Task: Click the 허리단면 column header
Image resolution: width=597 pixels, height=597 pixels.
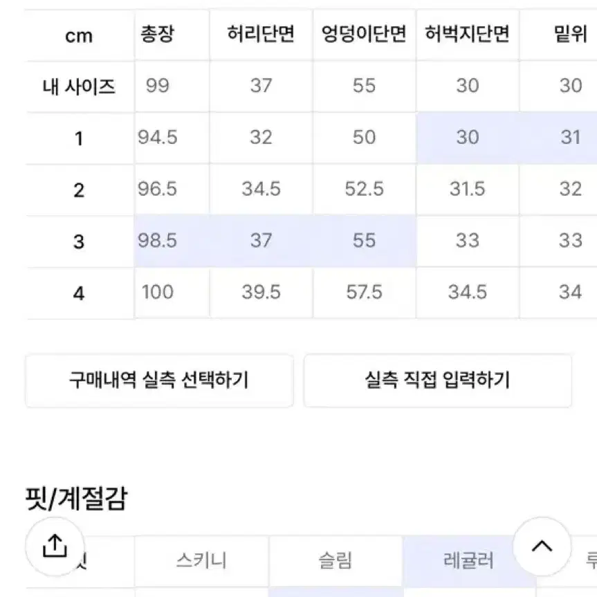Action: (261, 35)
